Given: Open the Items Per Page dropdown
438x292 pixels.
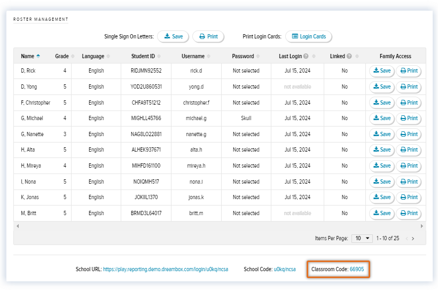Looking at the screenshot, I should [x=363, y=238].
